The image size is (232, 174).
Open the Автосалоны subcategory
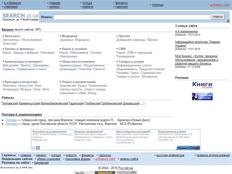point(11,40)
